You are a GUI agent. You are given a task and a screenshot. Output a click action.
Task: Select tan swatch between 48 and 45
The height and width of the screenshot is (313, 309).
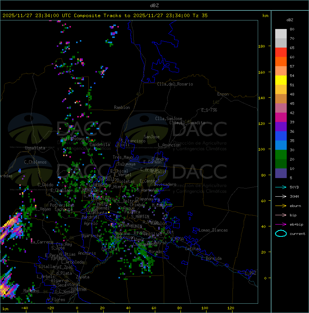tap(281, 99)
